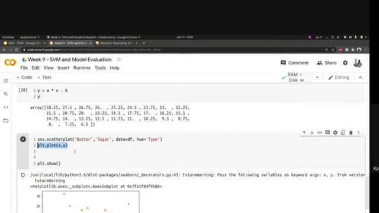Open a new browser tab

tap(144, 43)
